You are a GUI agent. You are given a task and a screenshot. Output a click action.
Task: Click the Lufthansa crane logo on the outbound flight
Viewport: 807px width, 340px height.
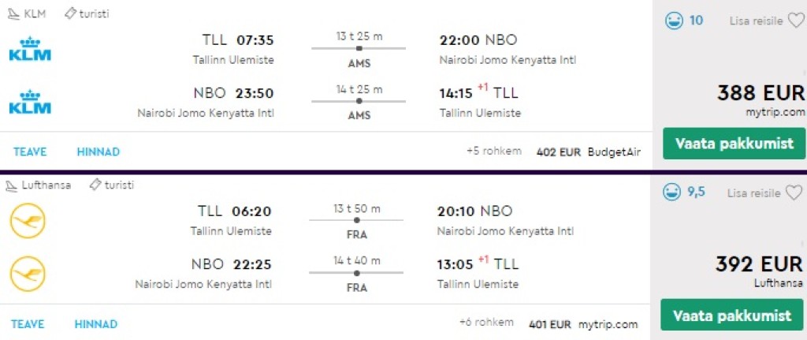pyautogui.click(x=28, y=221)
